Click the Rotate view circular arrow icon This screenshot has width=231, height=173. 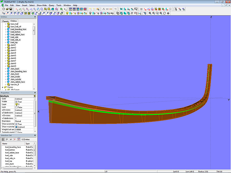tap(165, 13)
